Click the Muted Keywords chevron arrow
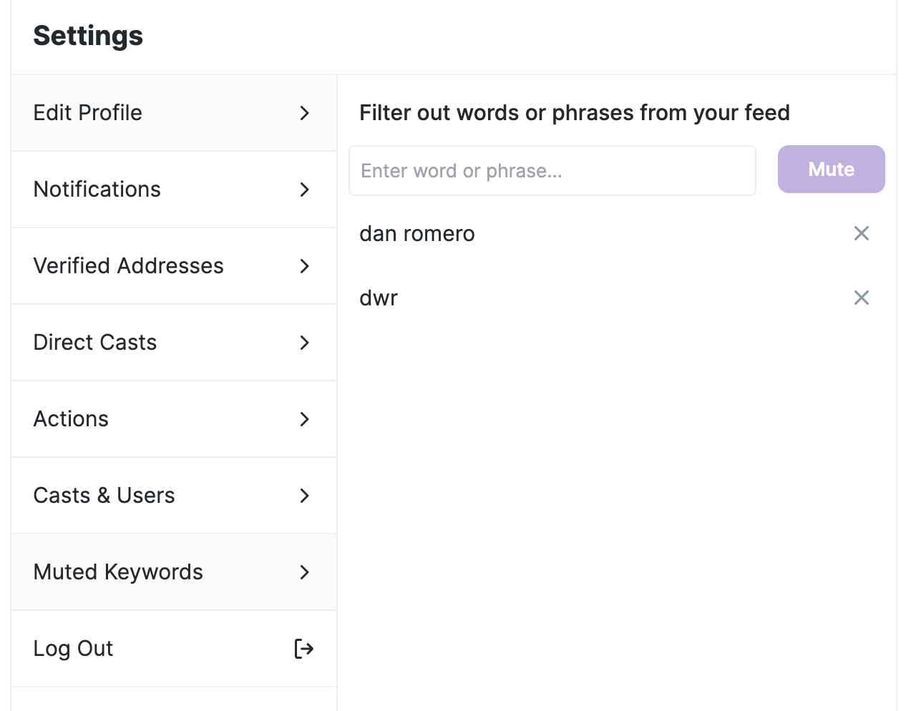916x711 pixels. [x=305, y=572]
